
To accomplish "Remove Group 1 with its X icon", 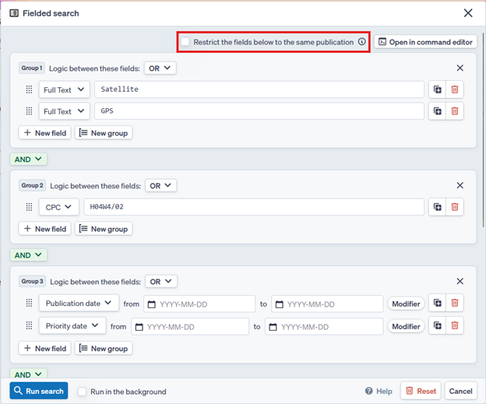I will [460, 69].
